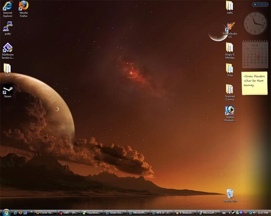Screen dimensions: 271x216
Task: Start a PuTTY session
Action: 7,27
